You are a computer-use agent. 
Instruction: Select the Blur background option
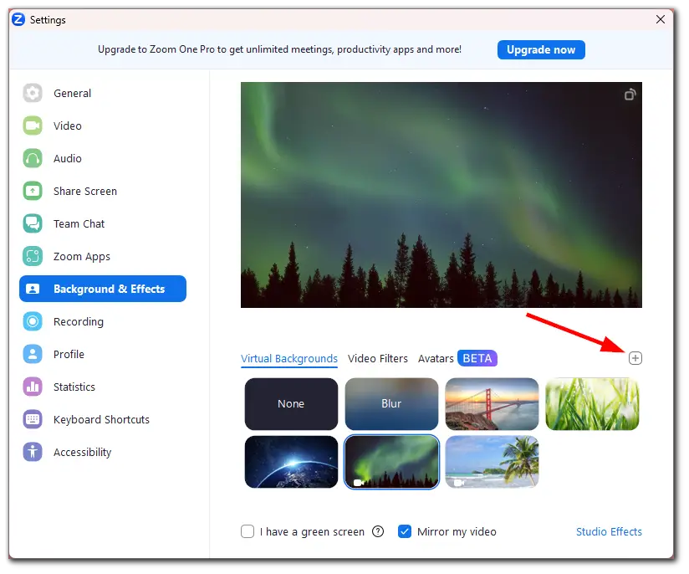click(391, 404)
